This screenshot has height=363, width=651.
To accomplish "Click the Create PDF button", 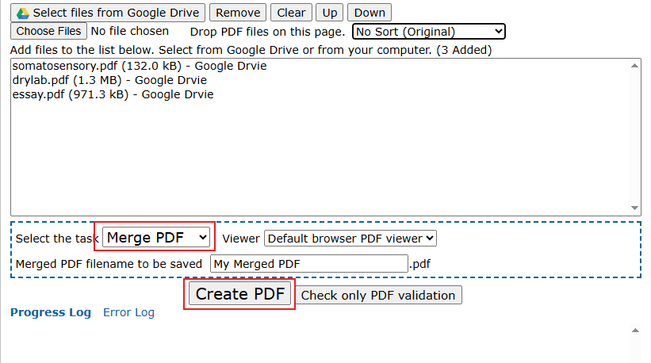I will [240, 294].
